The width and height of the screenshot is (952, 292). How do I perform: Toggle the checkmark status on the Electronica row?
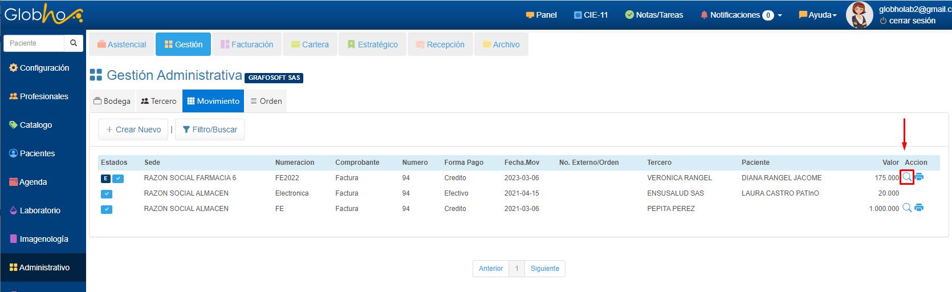(107, 194)
